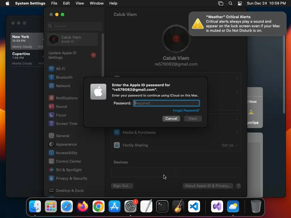Click the help question mark button
Viewport: 291px width, 218px height.
[238, 186]
